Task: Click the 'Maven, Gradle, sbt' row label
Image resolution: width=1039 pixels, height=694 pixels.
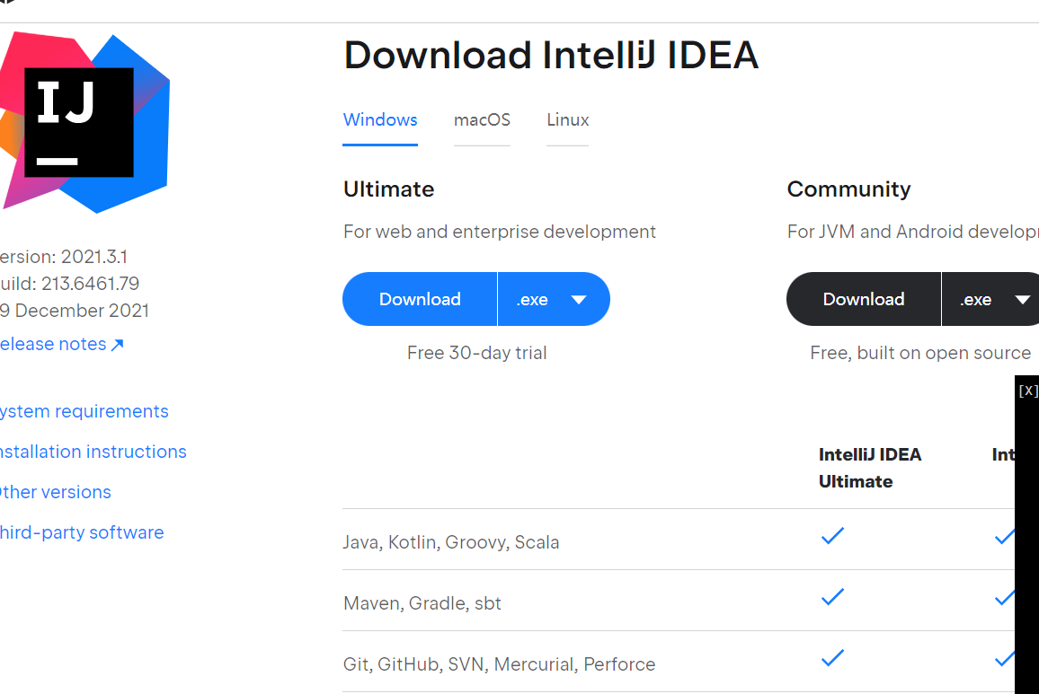Action: [x=422, y=603]
